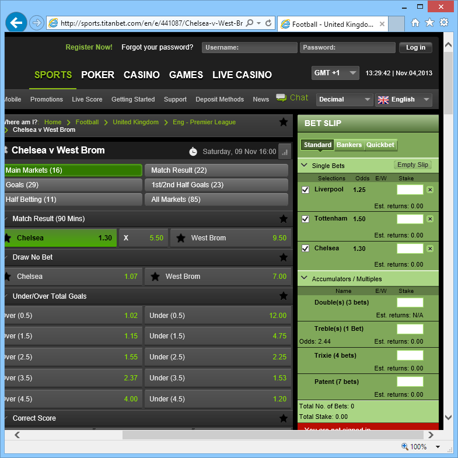
Task: Close the Football - United Kingdom tab
Action: tap(382, 24)
